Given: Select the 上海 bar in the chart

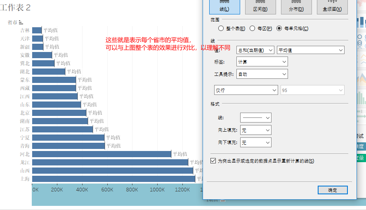Looking at the screenshot, I should 113,179.
